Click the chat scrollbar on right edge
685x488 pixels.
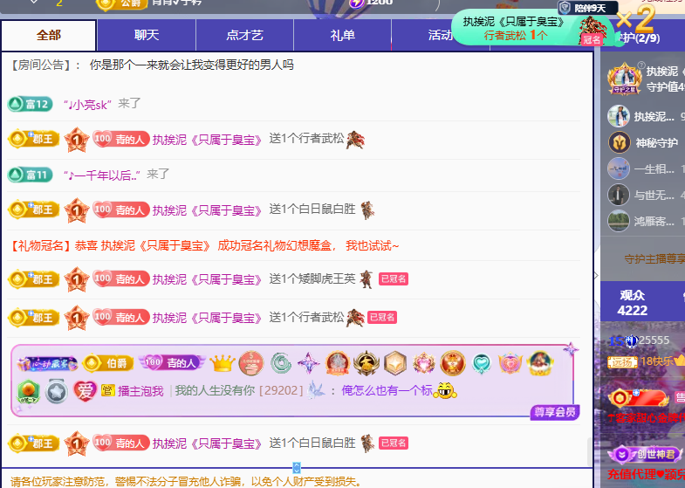click(x=590, y=452)
